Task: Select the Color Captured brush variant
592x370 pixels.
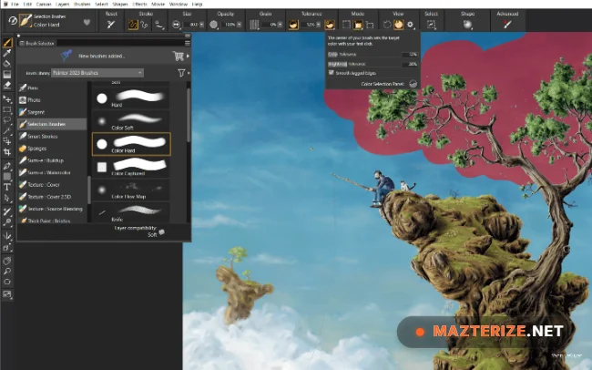Action: (x=131, y=167)
